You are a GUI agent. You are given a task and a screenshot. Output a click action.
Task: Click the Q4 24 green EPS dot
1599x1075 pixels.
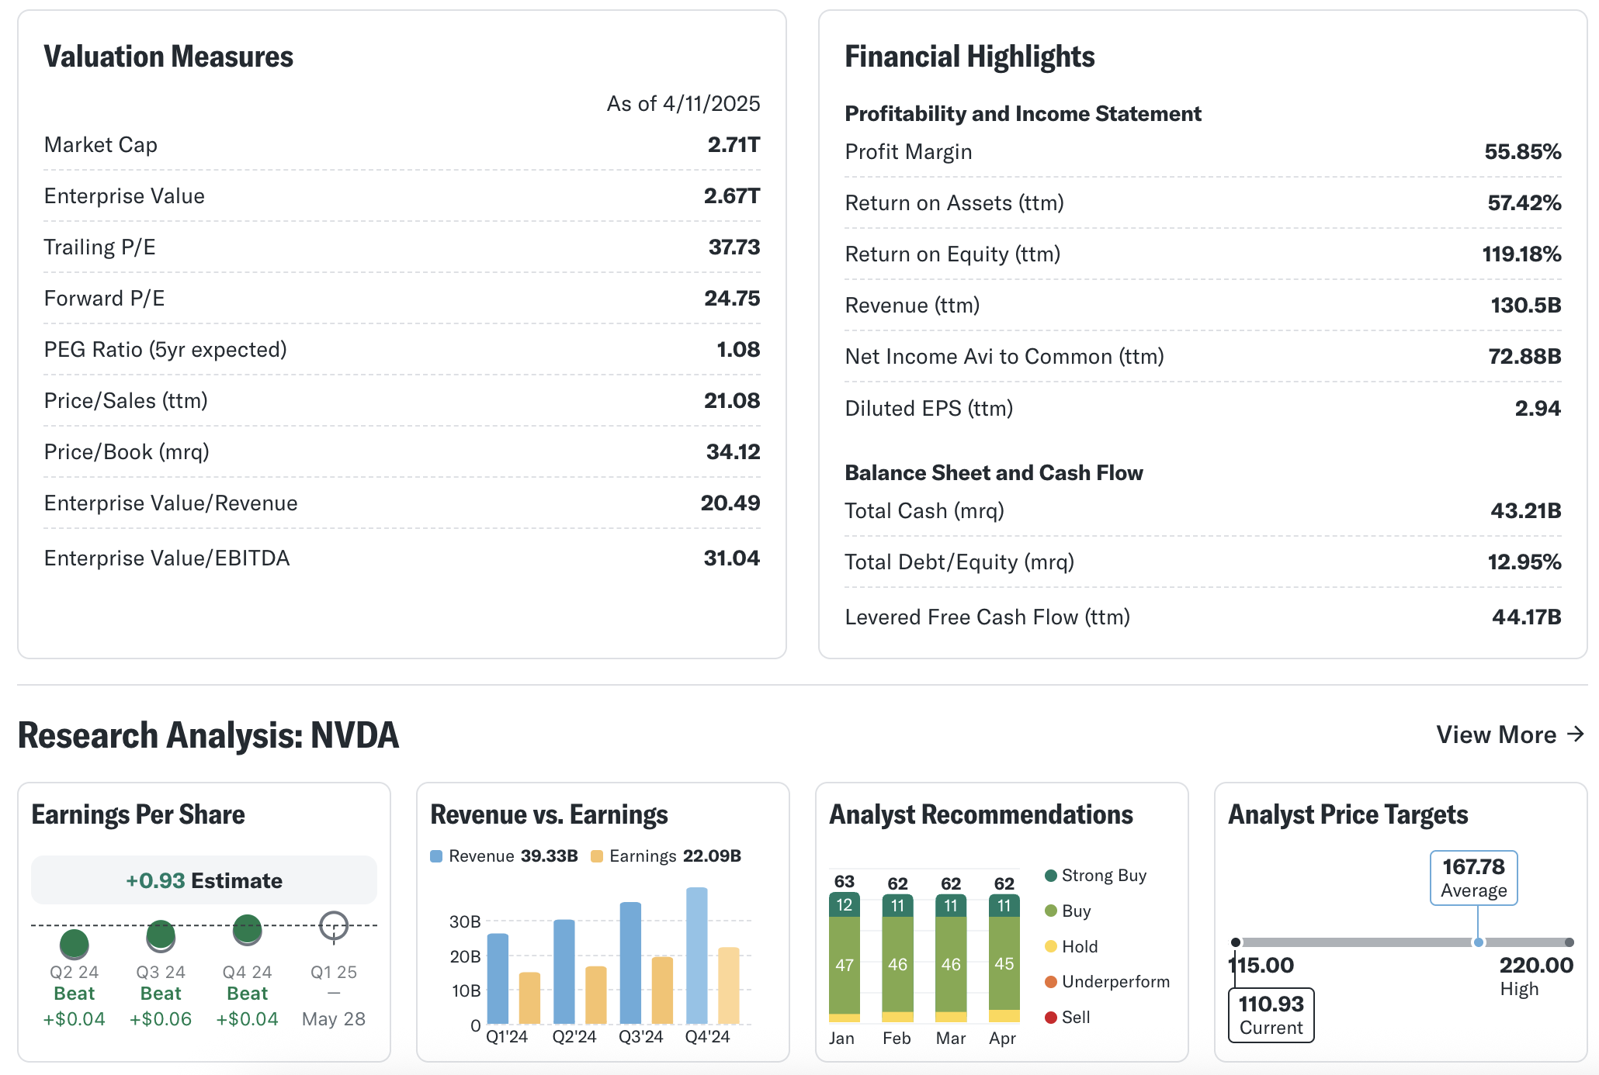point(248,929)
